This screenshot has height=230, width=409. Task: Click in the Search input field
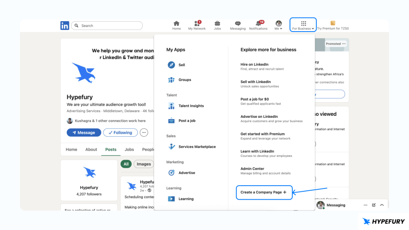110,26
